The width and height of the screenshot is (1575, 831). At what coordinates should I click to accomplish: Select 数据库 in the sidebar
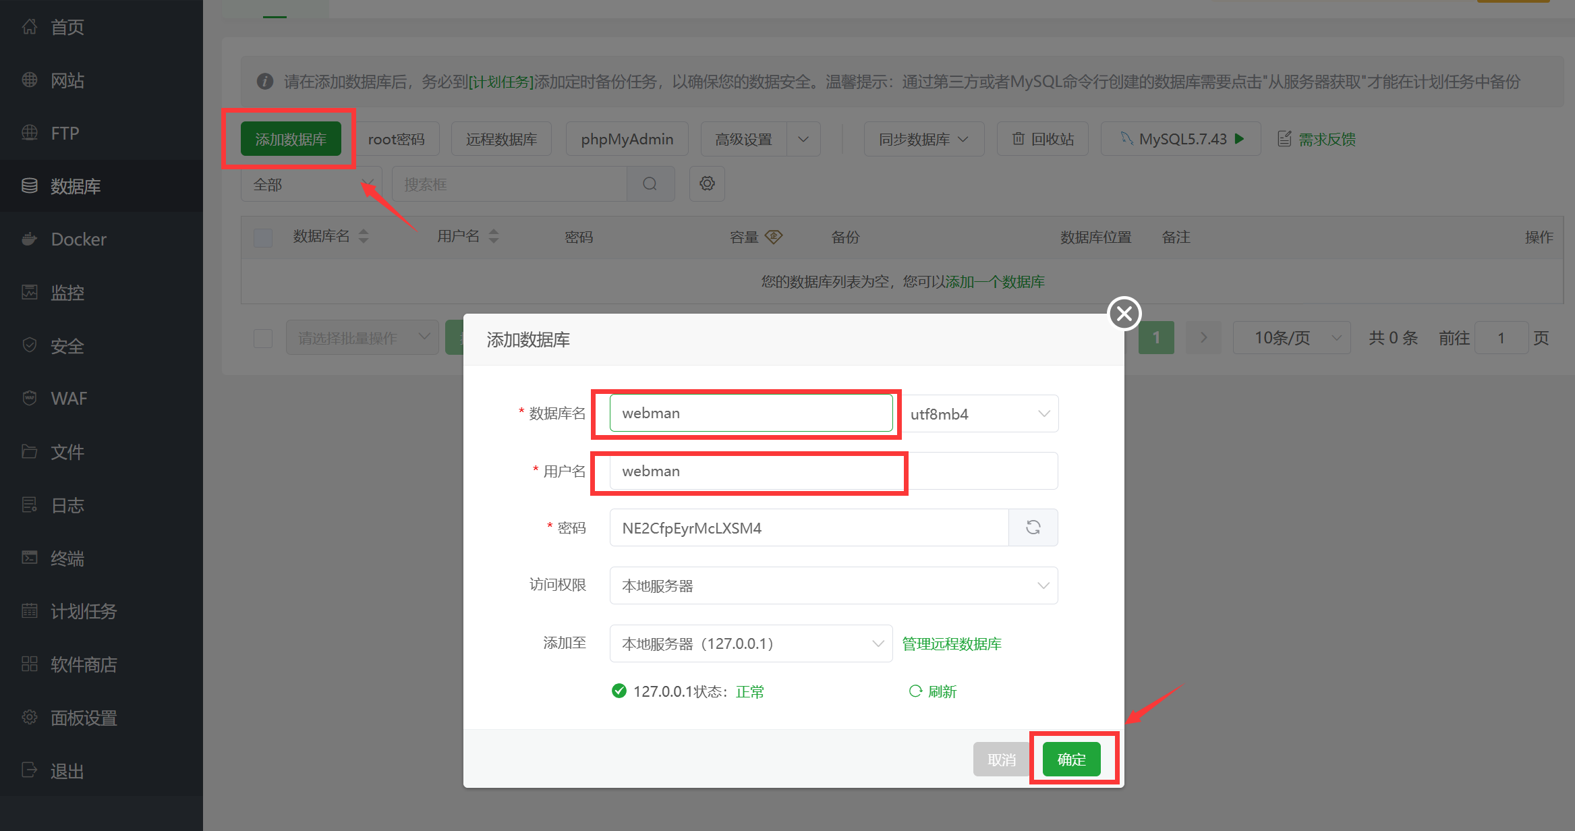101,186
